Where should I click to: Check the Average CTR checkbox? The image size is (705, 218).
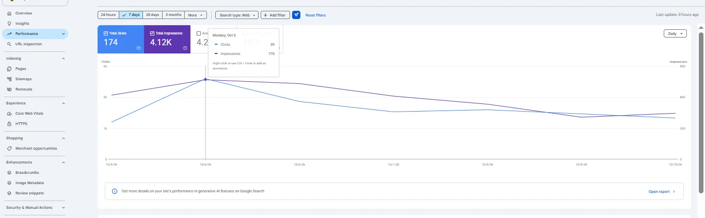click(199, 33)
